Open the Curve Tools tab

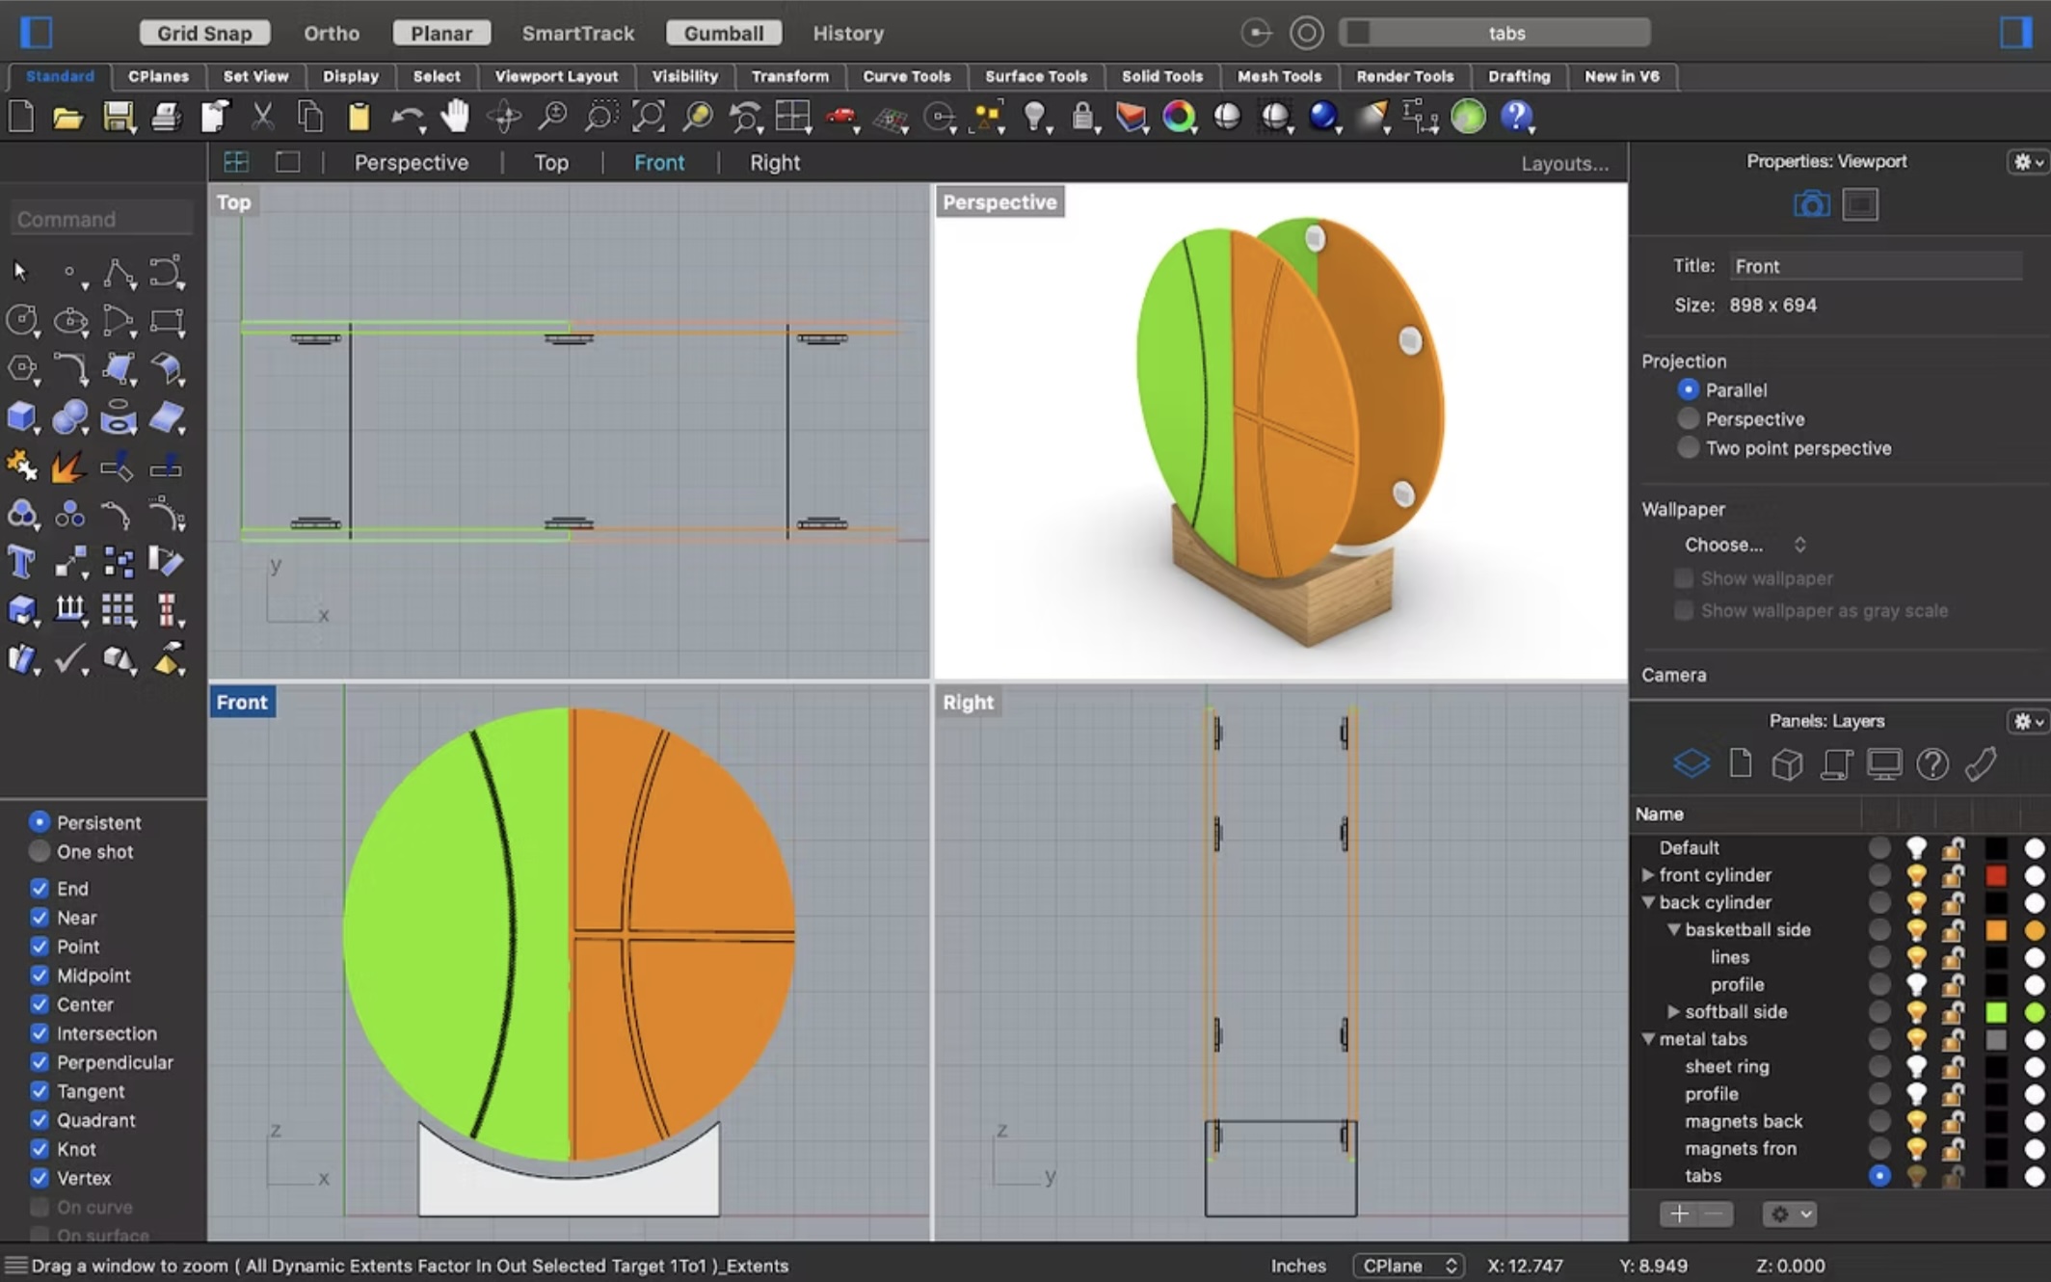click(x=906, y=76)
